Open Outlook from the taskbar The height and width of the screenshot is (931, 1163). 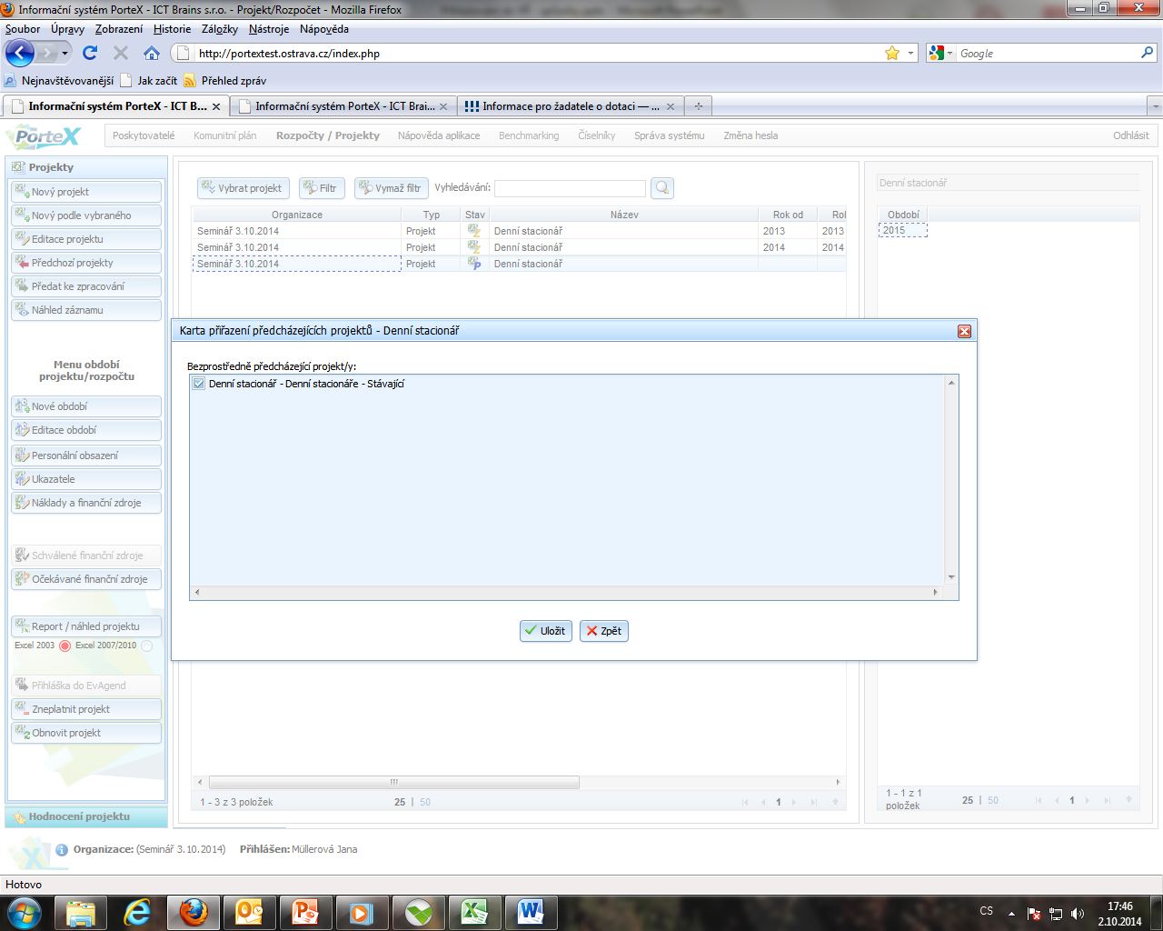pos(250,911)
